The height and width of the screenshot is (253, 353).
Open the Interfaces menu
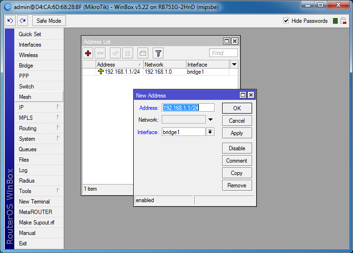[x=39, y=45]
